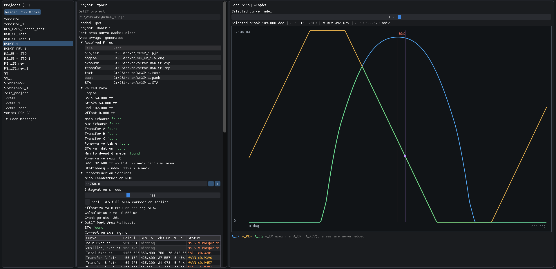Increase reconstruction RPM with plus button
The height and width of the screenshot is (269, 556).
click(x=218, y=184)
